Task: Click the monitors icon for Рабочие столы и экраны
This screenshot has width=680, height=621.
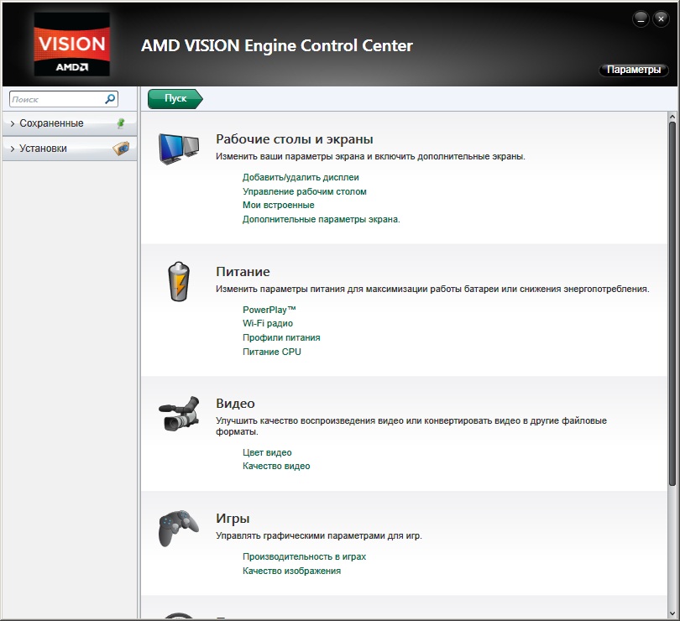Action: point(179,150)
